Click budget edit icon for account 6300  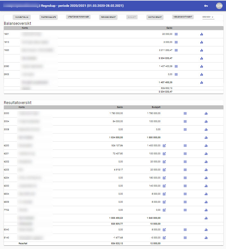click(164, 186)
